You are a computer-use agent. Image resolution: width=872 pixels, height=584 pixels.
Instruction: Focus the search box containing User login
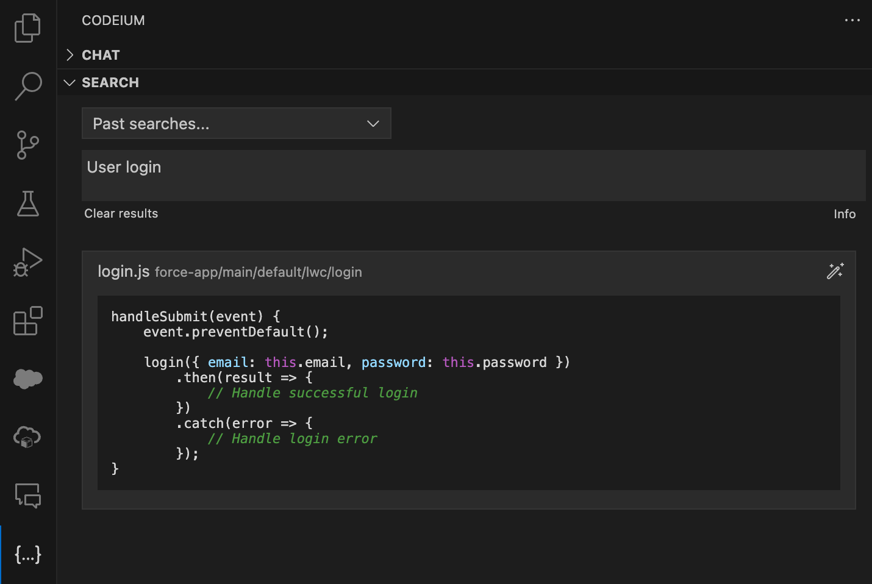[x=474, y=176]
